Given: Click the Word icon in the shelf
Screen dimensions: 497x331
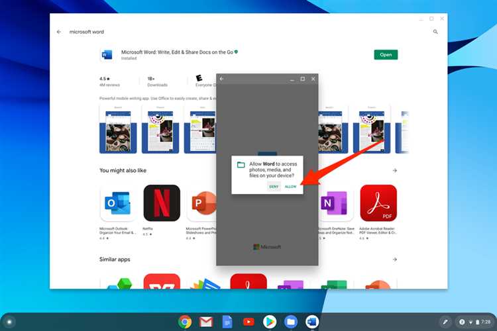Looking at the screenshot, I should pos(312,322).
